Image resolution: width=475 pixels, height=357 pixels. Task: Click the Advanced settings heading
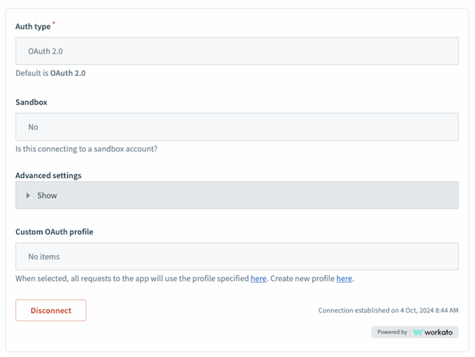point(48,175)
